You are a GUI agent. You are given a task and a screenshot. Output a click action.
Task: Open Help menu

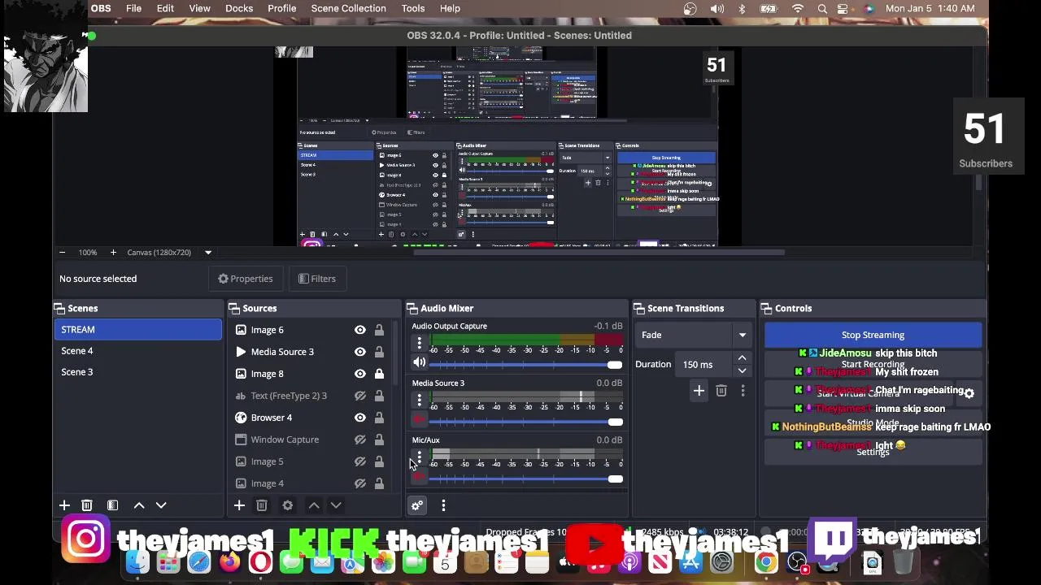450,8
